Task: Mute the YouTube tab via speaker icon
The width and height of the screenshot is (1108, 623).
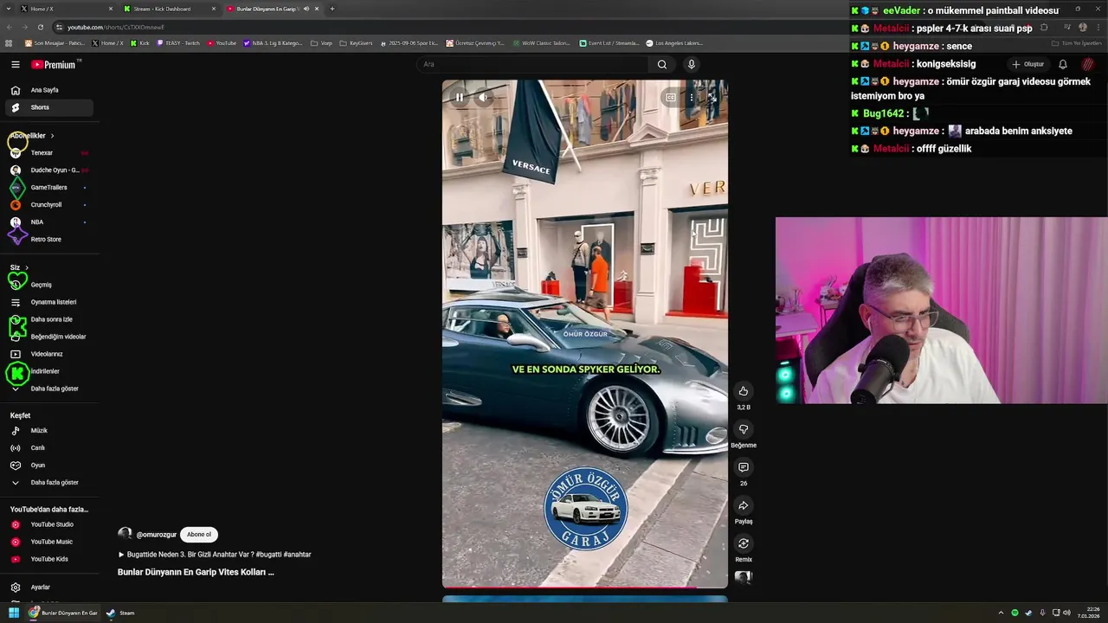Action: 306,9
